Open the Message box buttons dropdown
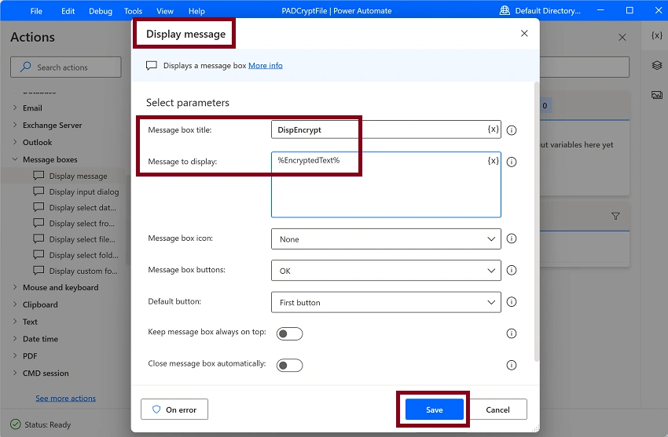The width and height of the screenshot is (668, 437). [x=386, y=271]
